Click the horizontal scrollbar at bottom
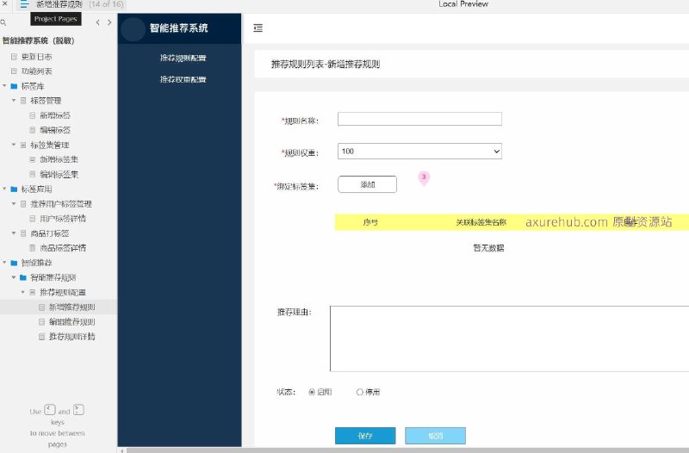689x453 pixels. 407,450
